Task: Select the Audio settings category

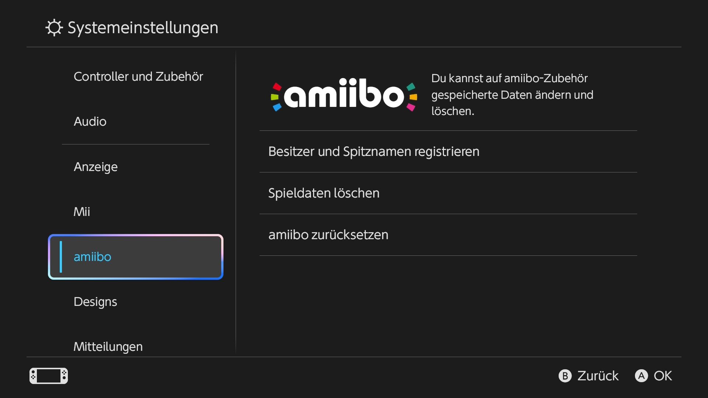Action: (x=90, y=122)
